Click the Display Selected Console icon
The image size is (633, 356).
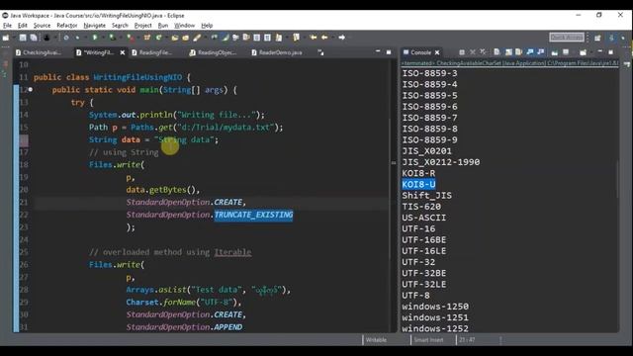(x=566, y=52)
